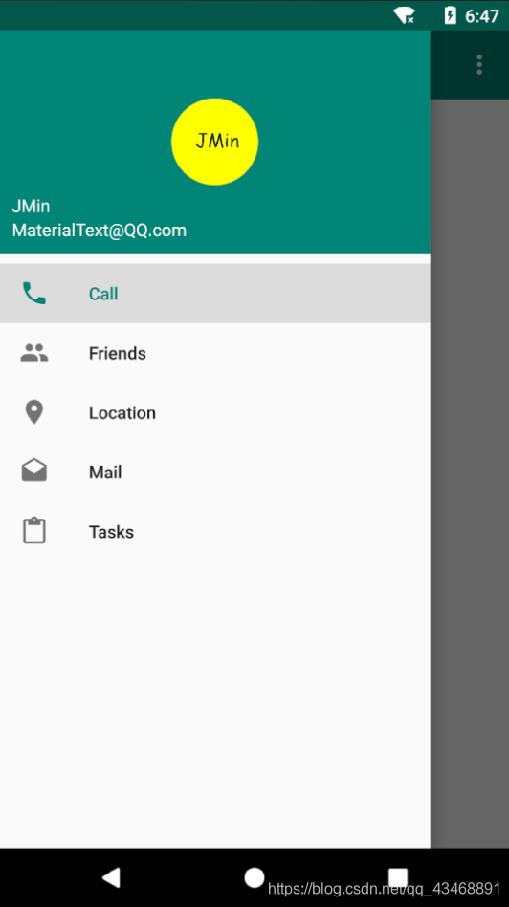
Task: Open the Friends menu item
Action: click(214, 353)
